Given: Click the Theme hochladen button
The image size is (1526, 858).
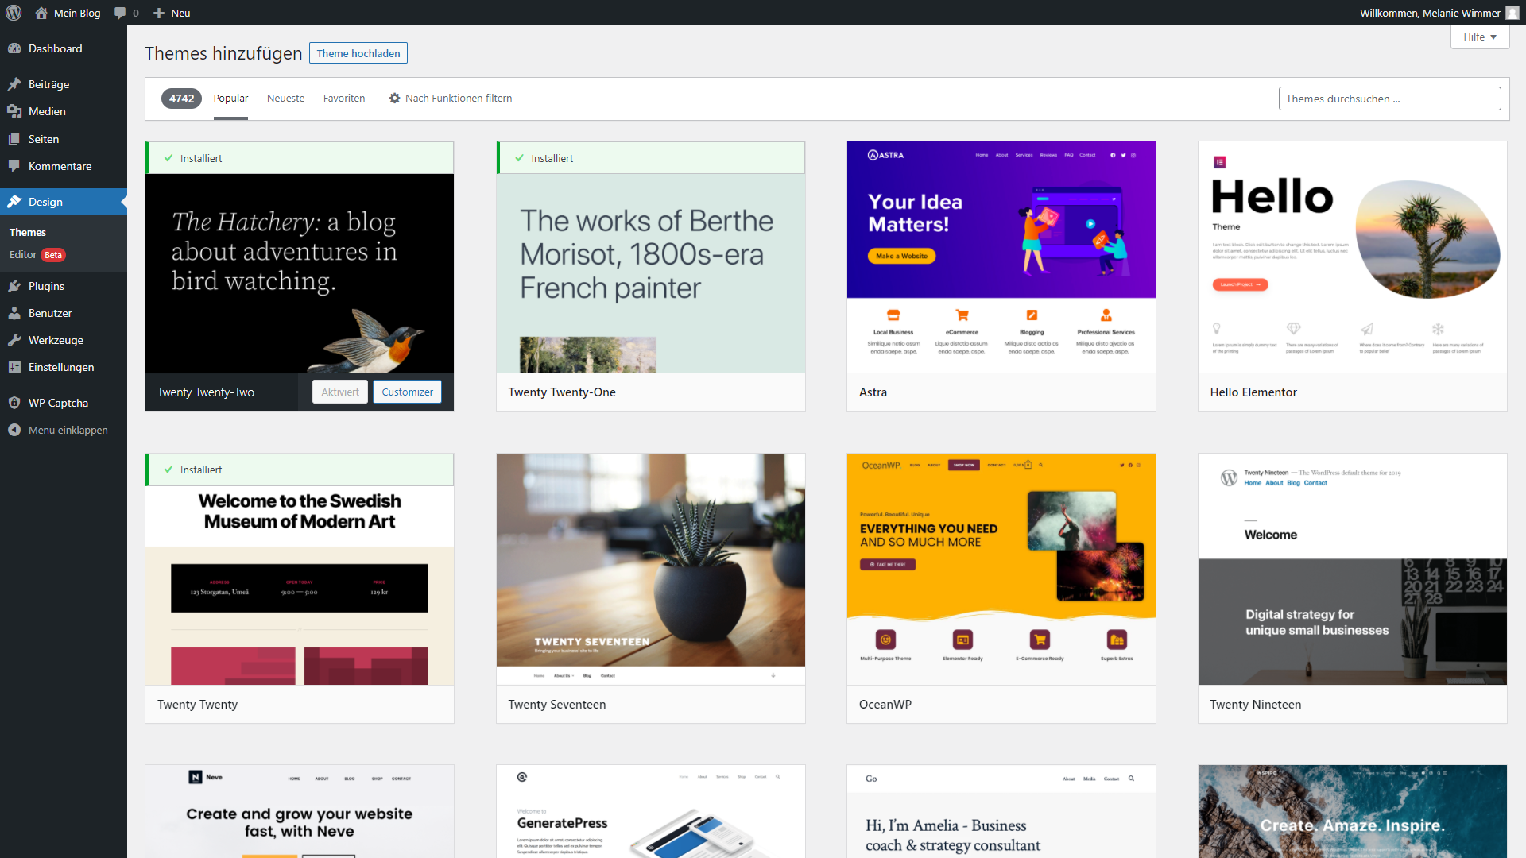Looking at the screenshot, I should click(x=358, y=53).
